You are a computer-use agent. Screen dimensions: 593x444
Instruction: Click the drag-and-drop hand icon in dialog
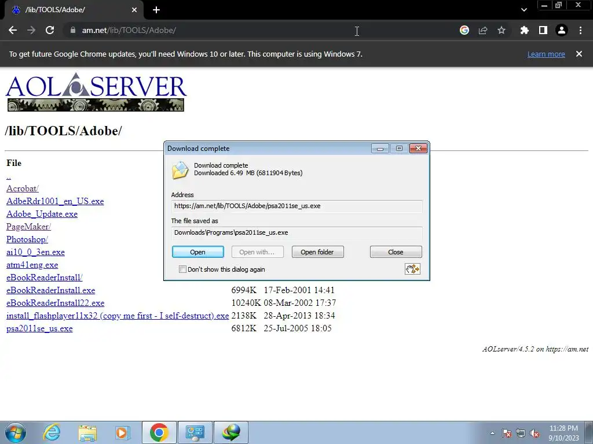[412, 269]
